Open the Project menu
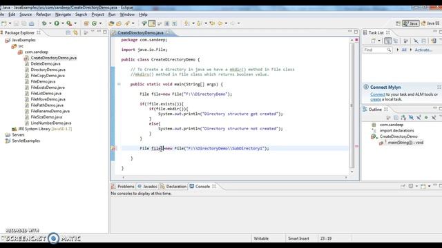Viewport: 442px width, 248px height. click(x=98, y=14)
